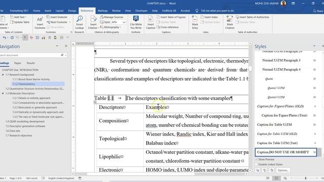Click the Options button in Styles pane
The width and height of the screenshot is (324, 182).
coord(283,170)
